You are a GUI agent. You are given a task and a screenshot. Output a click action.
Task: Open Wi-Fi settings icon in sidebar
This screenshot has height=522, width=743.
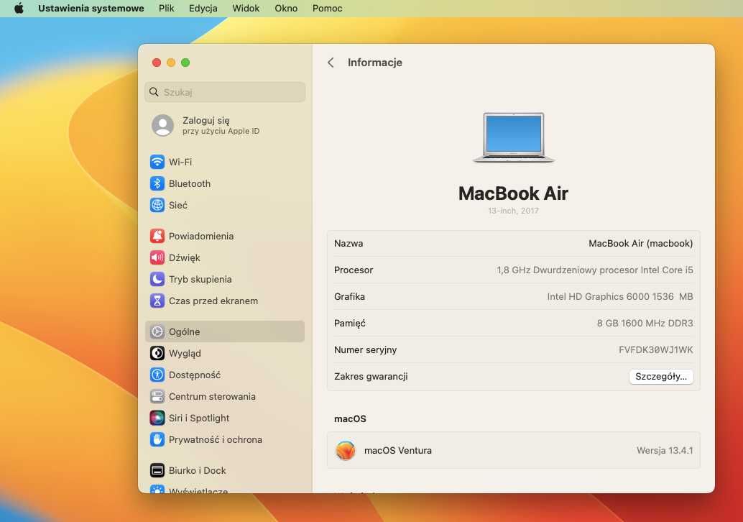pos(157,162)
